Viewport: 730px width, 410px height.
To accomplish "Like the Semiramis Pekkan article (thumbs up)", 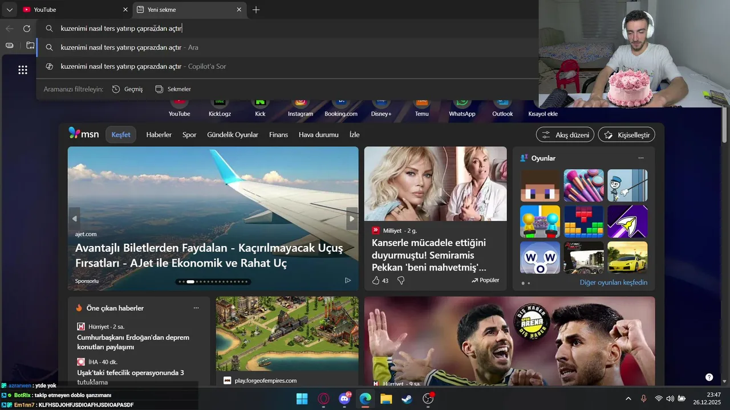I will 376,280.
